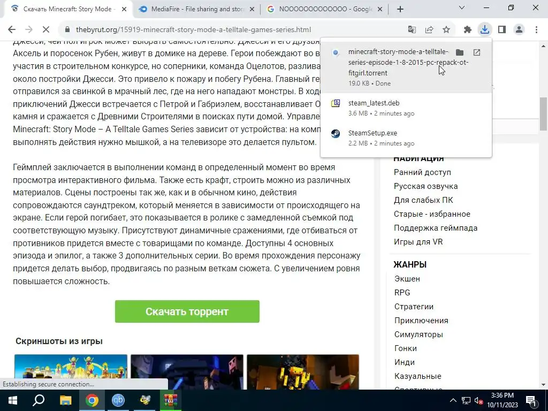Open qBittorrent from the taskbar
This screenshot has width=548, height=411.
(118, 400)
